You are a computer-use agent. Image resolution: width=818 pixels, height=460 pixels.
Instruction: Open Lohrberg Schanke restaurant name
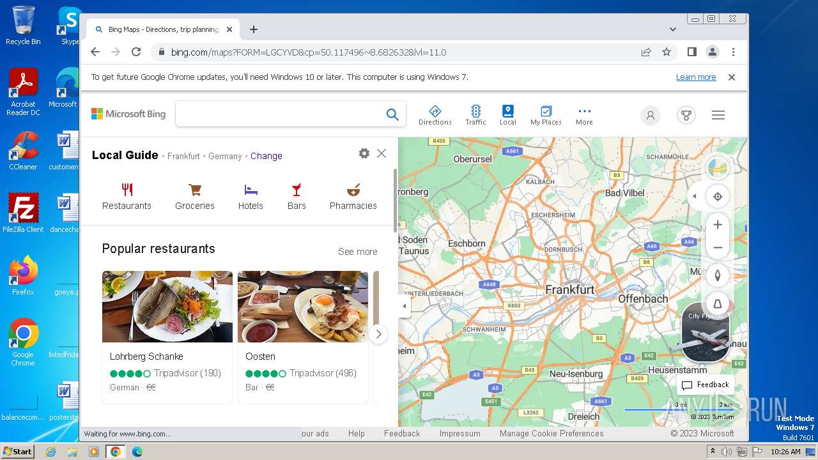point(146,356)
